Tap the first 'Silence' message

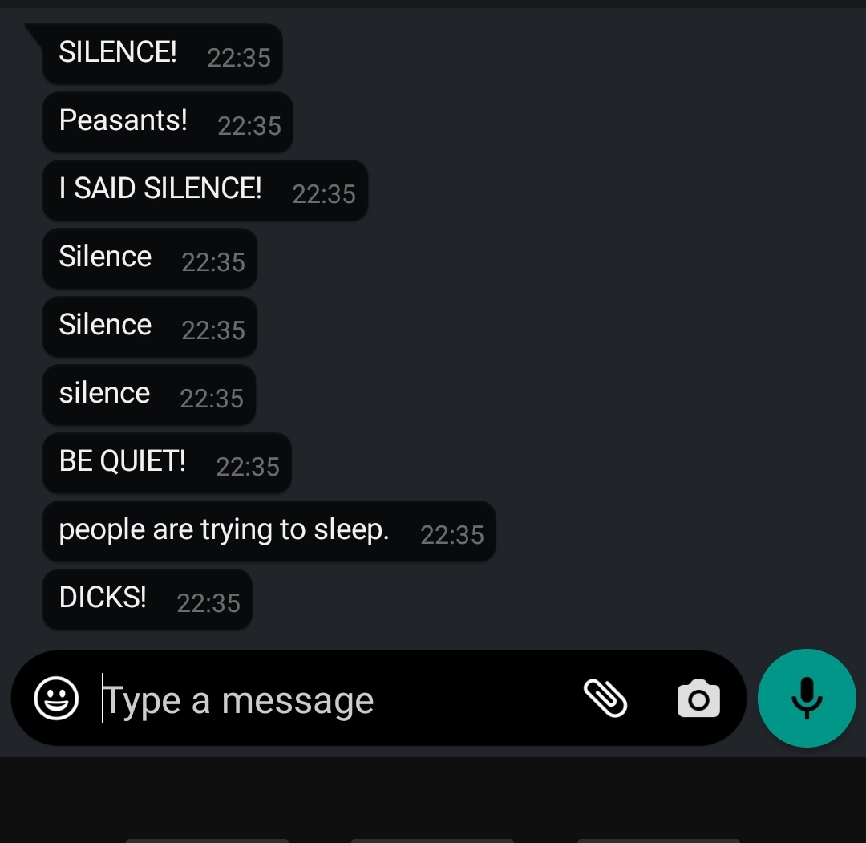150,258
